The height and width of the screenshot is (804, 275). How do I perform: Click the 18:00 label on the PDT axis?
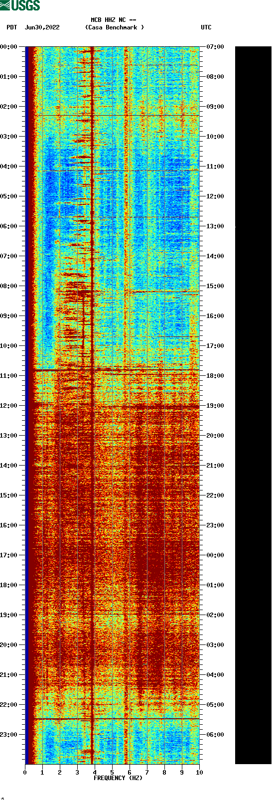(x=8, y=585)
